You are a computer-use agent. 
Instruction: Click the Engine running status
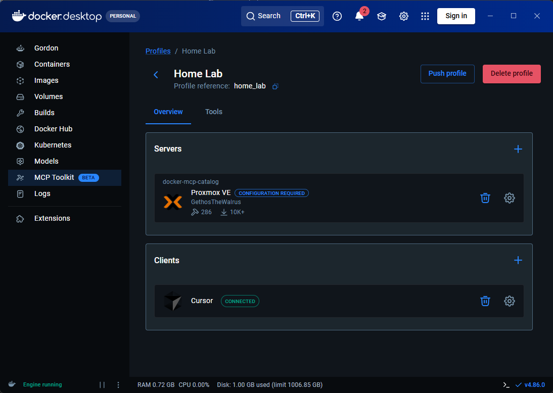point(42,384)
